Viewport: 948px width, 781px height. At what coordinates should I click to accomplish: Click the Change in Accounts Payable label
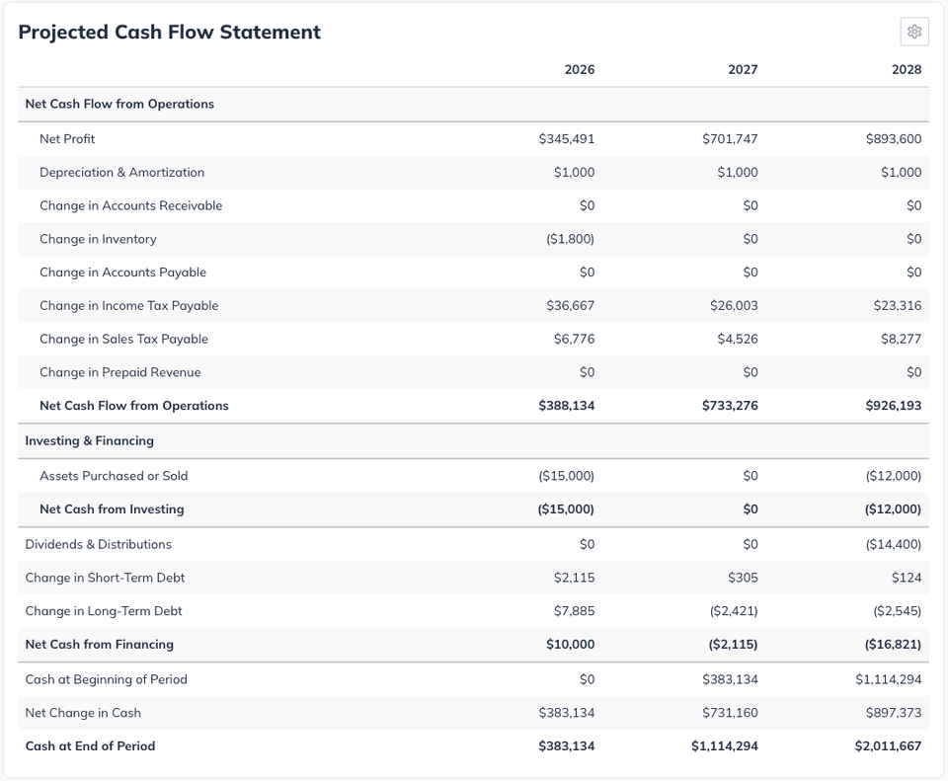coord(122,273)
